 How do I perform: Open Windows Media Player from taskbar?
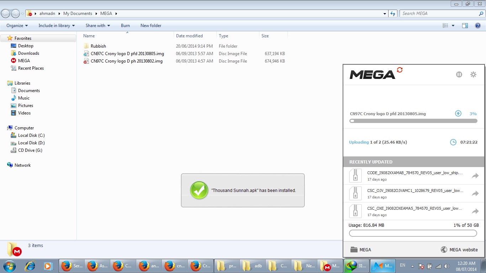pyautogui.click(x=48, y=266)
